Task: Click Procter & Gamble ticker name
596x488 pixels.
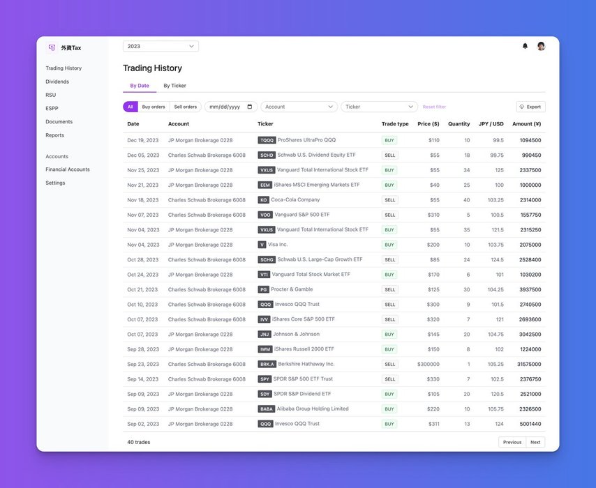Action: (x=292, y=289)
